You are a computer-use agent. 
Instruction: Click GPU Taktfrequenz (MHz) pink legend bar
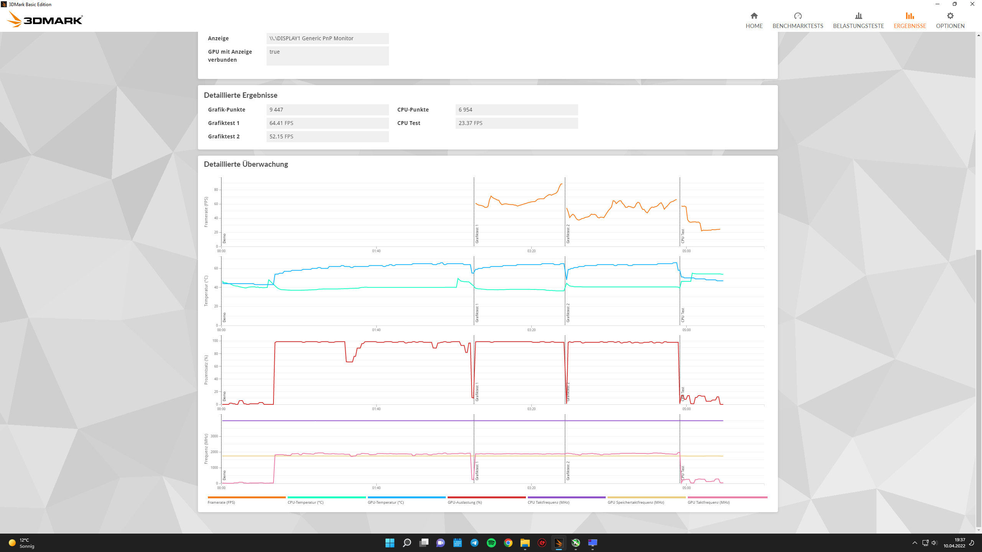[x=727, y=498]
